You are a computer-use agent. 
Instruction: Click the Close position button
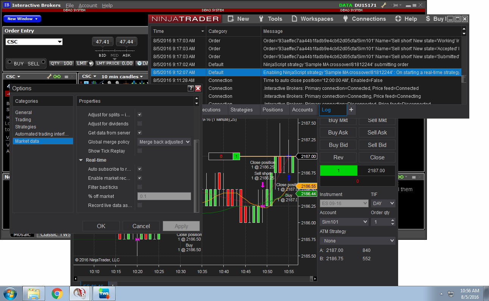[x=377, y=157]
